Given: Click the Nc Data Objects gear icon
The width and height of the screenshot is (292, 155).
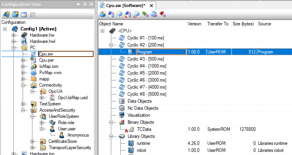Looking at the screenshot, I should coord(122,108).
